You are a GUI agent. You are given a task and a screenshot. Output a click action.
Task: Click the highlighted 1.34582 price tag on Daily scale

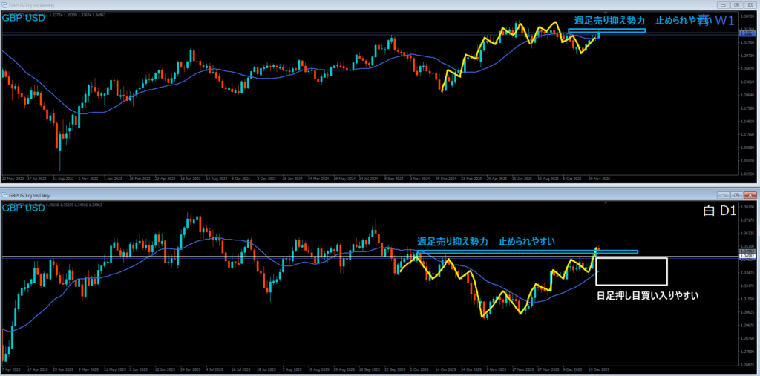(x=747, y=255)
